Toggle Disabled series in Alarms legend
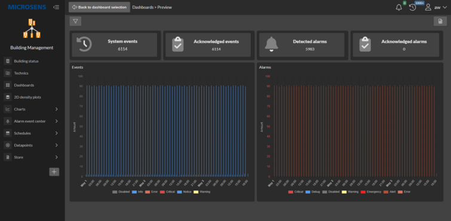The width and height of the screenshot is (451, 221). [x=331, y=192]
